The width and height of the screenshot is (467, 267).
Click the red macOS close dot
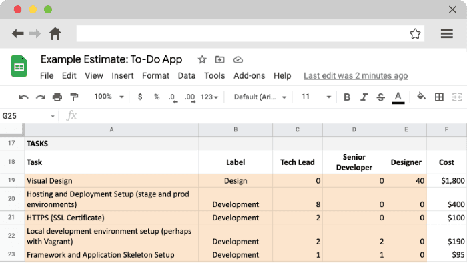[17, 9]
